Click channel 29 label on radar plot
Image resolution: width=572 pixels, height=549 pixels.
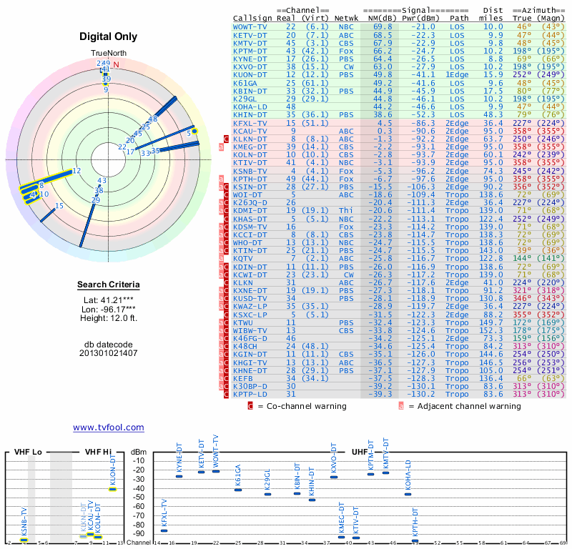96,200
